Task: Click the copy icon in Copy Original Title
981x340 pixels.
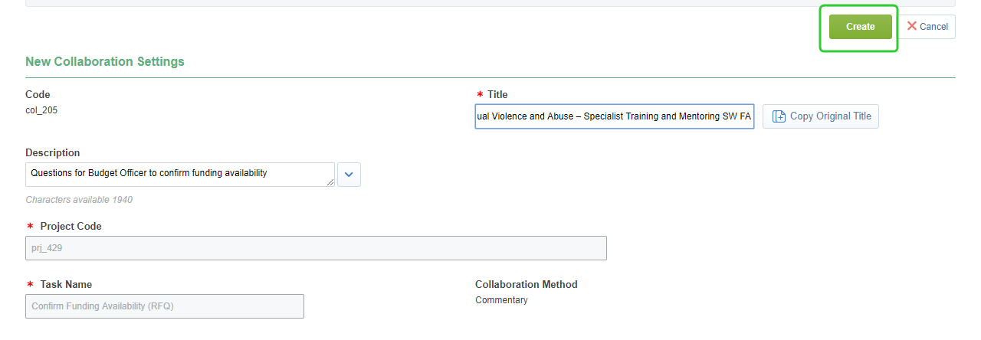Action: (x=779, y=116)
